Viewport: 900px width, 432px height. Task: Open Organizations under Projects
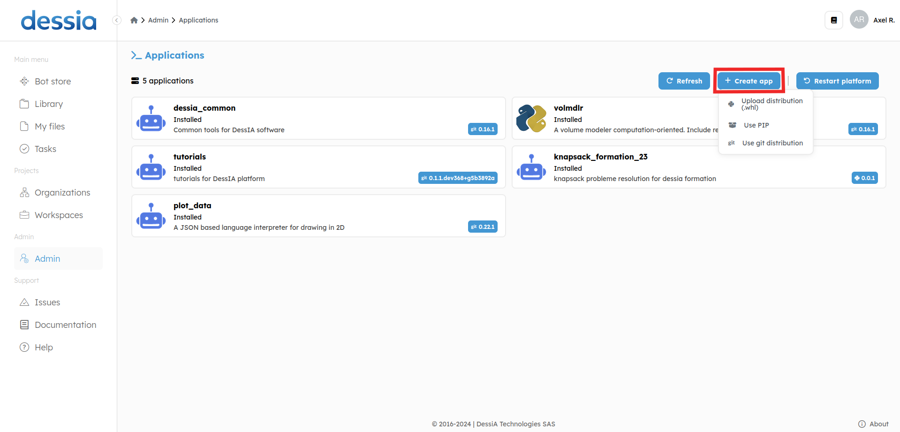58,193
